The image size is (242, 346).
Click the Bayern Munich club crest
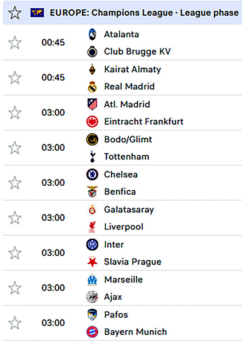click(92, 332)
